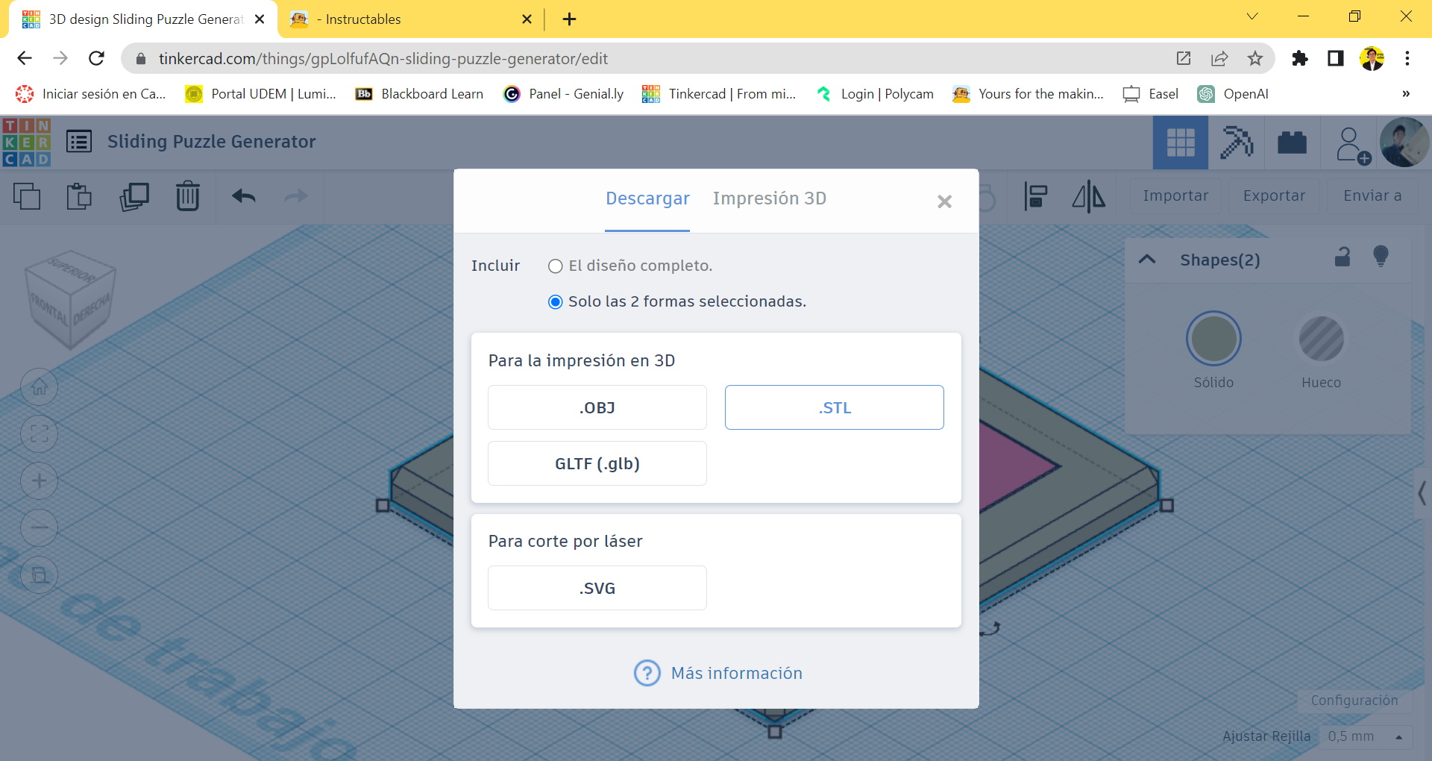Click the Enviar a button

[1372, 196]
